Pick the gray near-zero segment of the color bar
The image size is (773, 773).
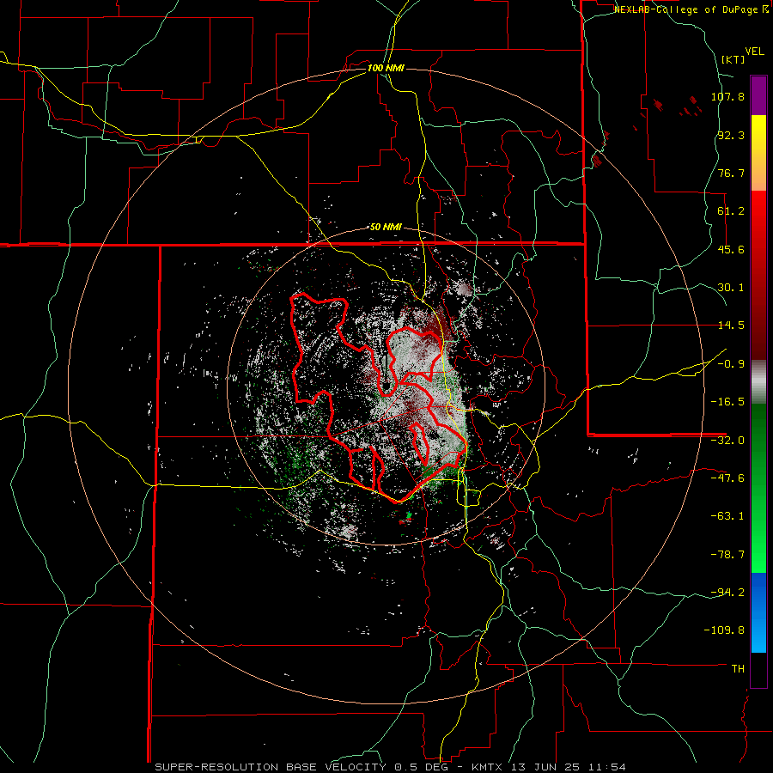(x=758, y=382)
